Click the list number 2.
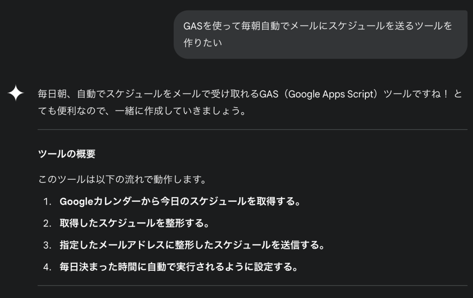Viewport: 473px width, 298px height. [x=46, y=224]
